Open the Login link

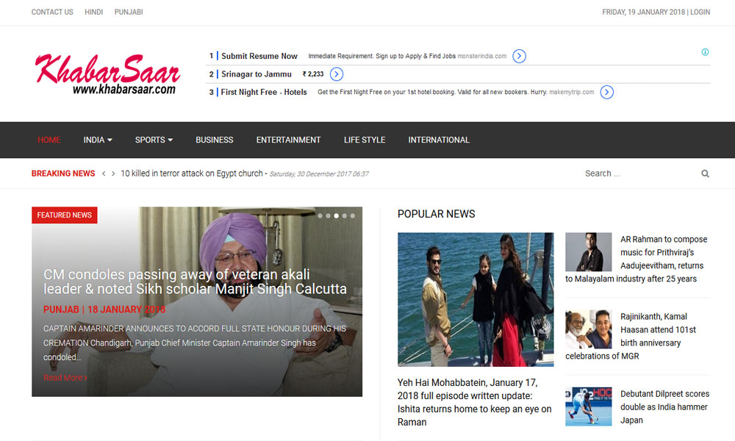[x=700, y=12]
